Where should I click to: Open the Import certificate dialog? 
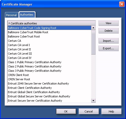(x=109, y=41)
